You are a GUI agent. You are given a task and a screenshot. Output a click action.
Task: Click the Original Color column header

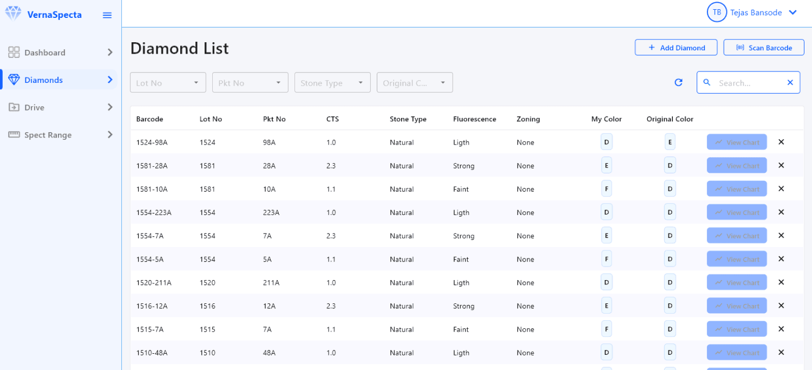click(670, 119)
